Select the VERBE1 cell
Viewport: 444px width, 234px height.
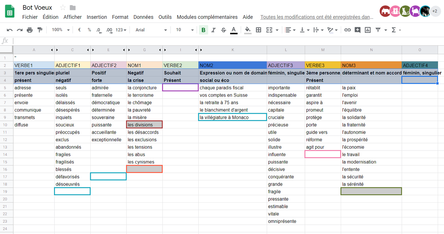tap(34, 65)
